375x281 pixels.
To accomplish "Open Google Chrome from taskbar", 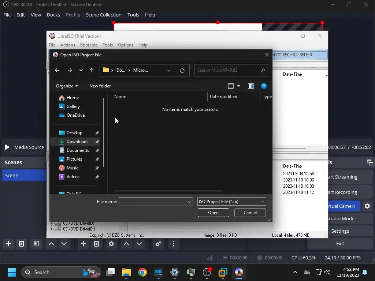I will (142, 272).
